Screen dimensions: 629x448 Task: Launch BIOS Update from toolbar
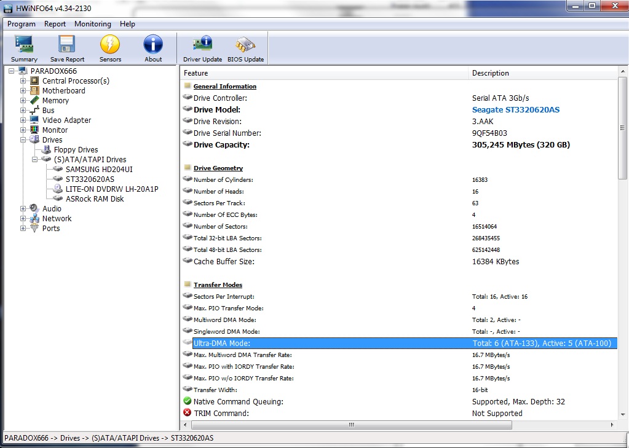(x=245, y=49)
